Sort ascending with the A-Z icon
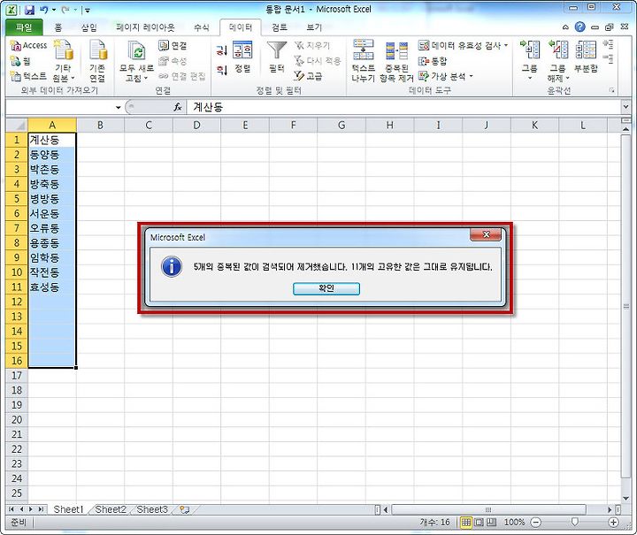The height and width of the screenshot is (535, 637). pos(221,50)
